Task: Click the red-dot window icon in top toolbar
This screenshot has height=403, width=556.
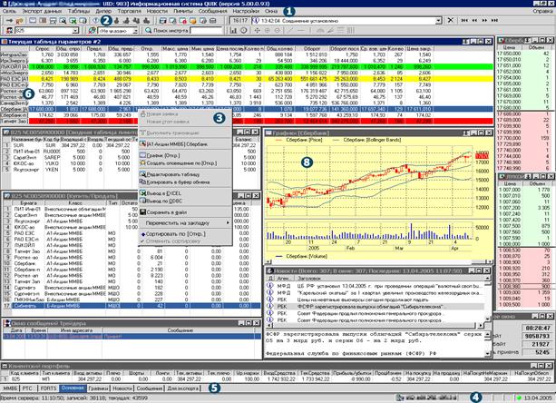Action: pos(182,21)
